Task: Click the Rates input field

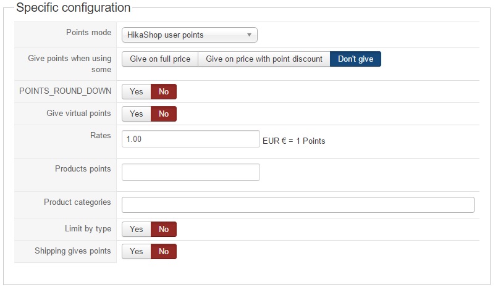Action: 190,139
